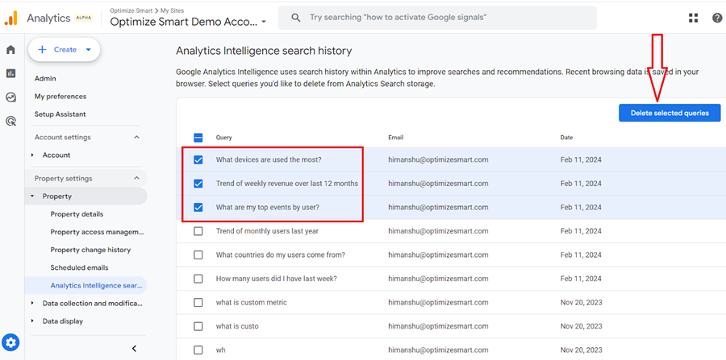Screen dimensions: 726x360
Task: Expand the Account tree arrow
Action: pos(32,155)
